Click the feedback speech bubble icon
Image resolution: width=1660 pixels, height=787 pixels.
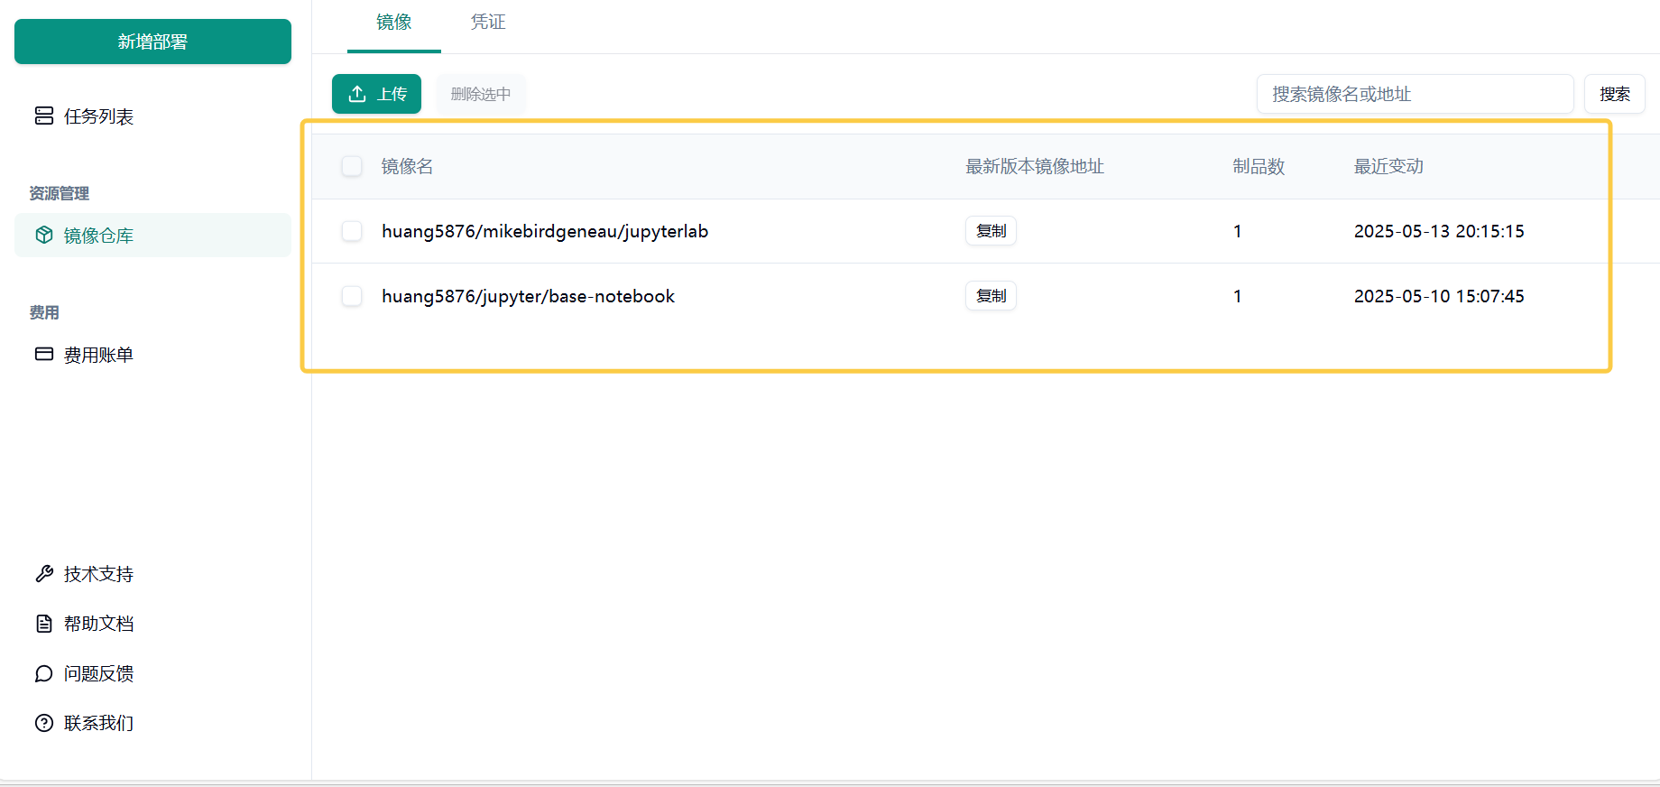tap(43, 673)
